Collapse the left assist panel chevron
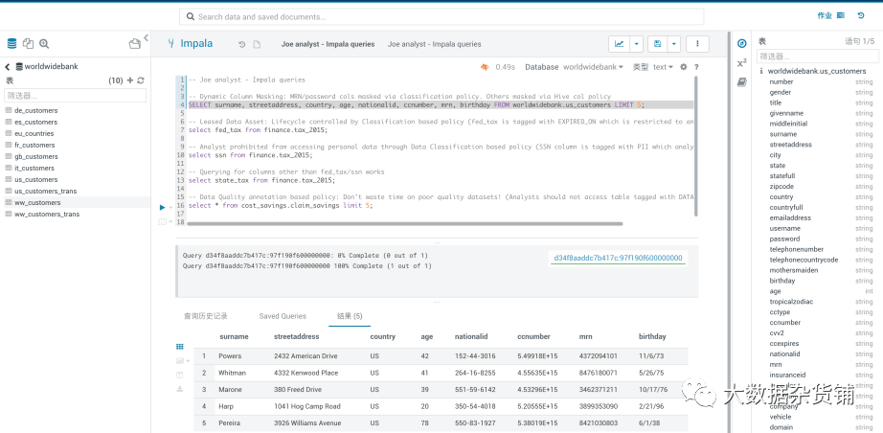Image resolution: width=883 pixels, height=433 pixels. click(146, 37)
